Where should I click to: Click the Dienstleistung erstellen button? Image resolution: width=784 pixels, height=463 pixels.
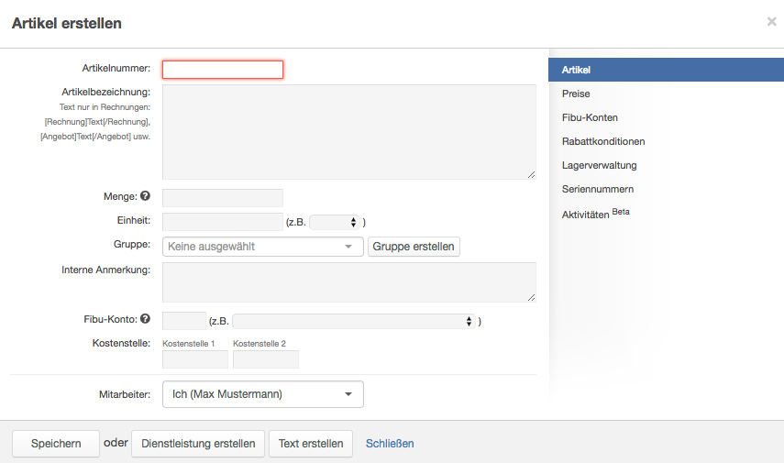click(198, 444)
